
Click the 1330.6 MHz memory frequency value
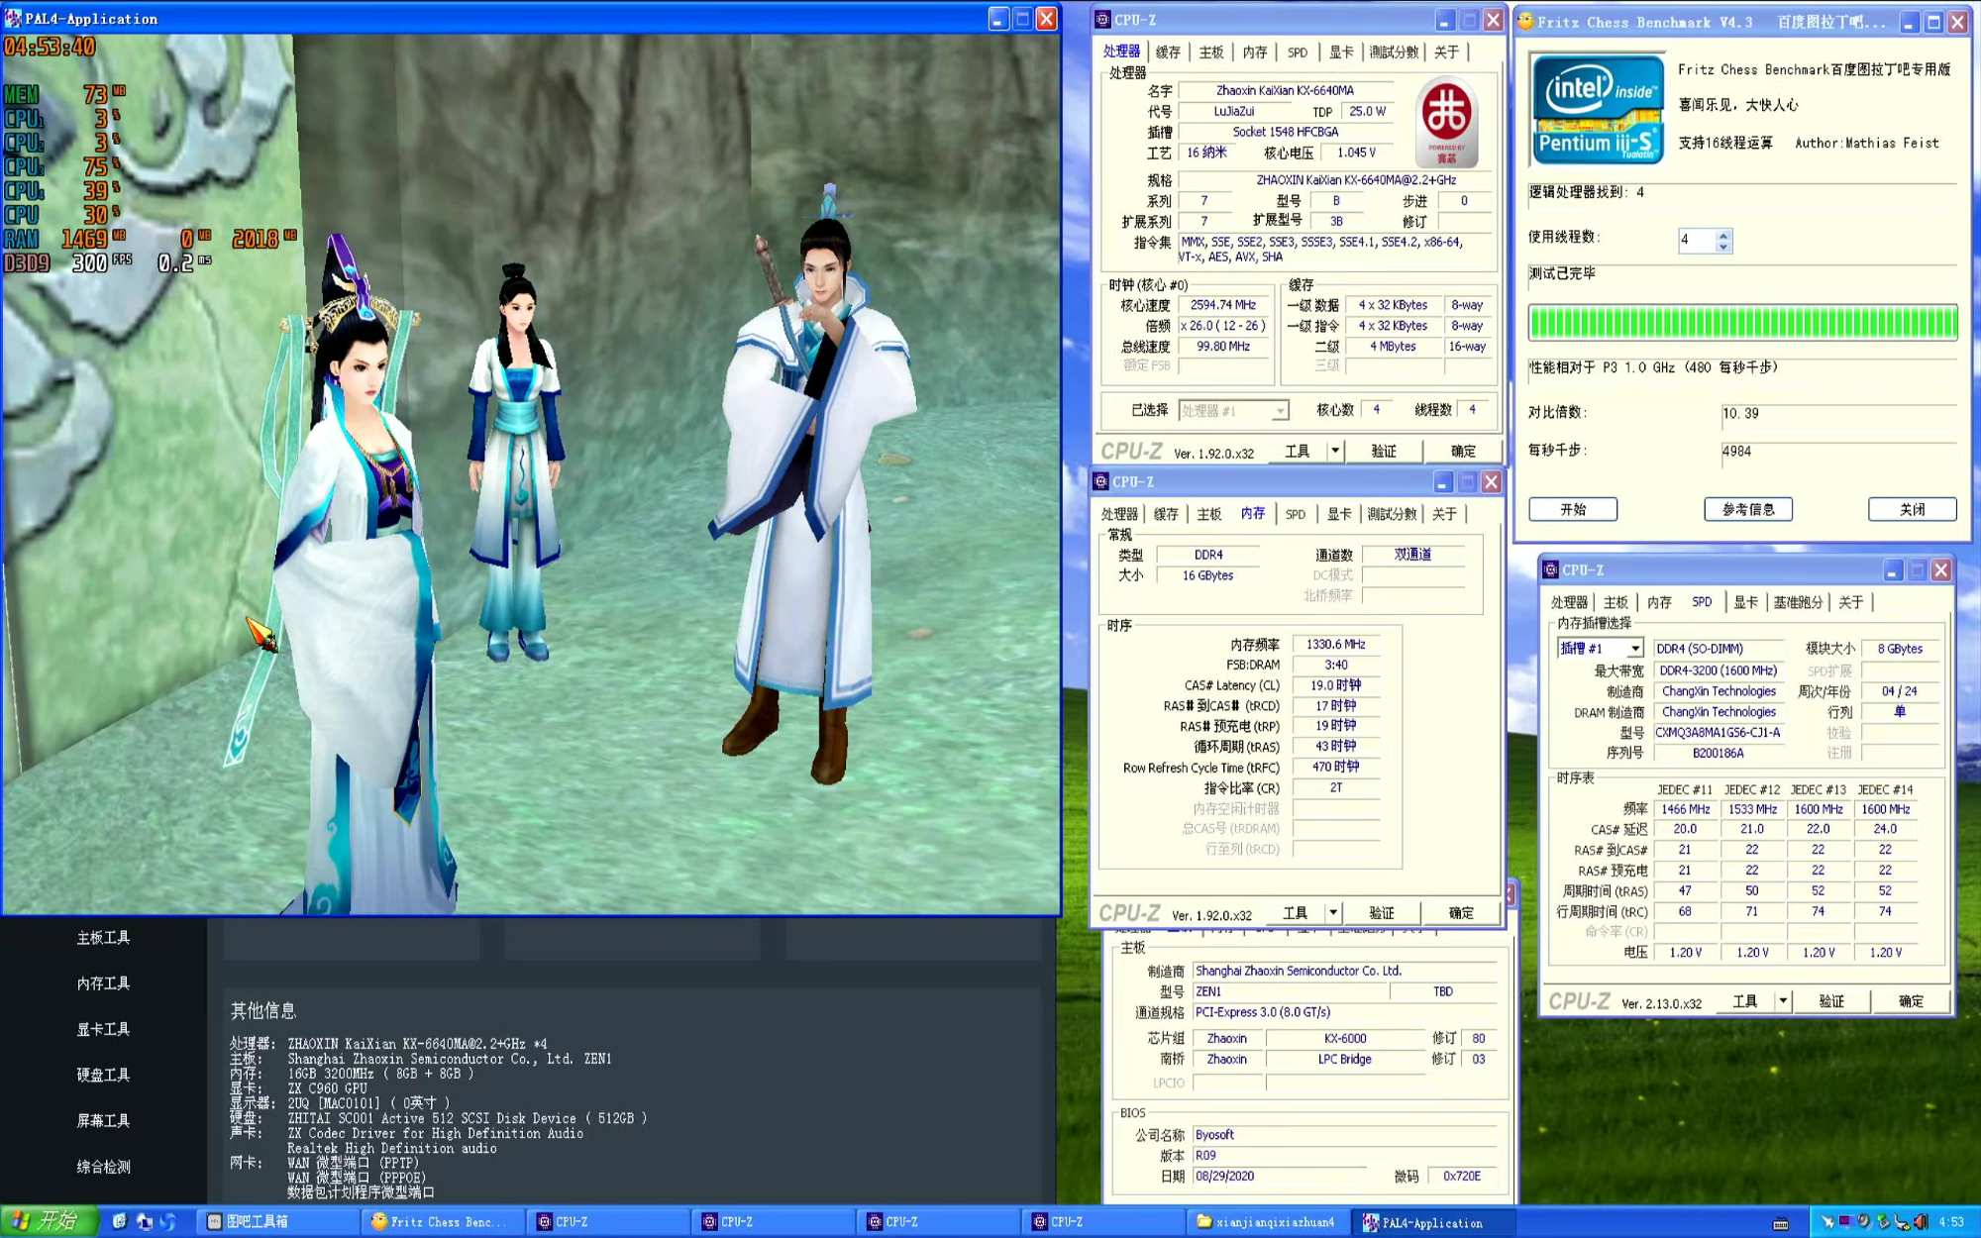click(1335, 645)
